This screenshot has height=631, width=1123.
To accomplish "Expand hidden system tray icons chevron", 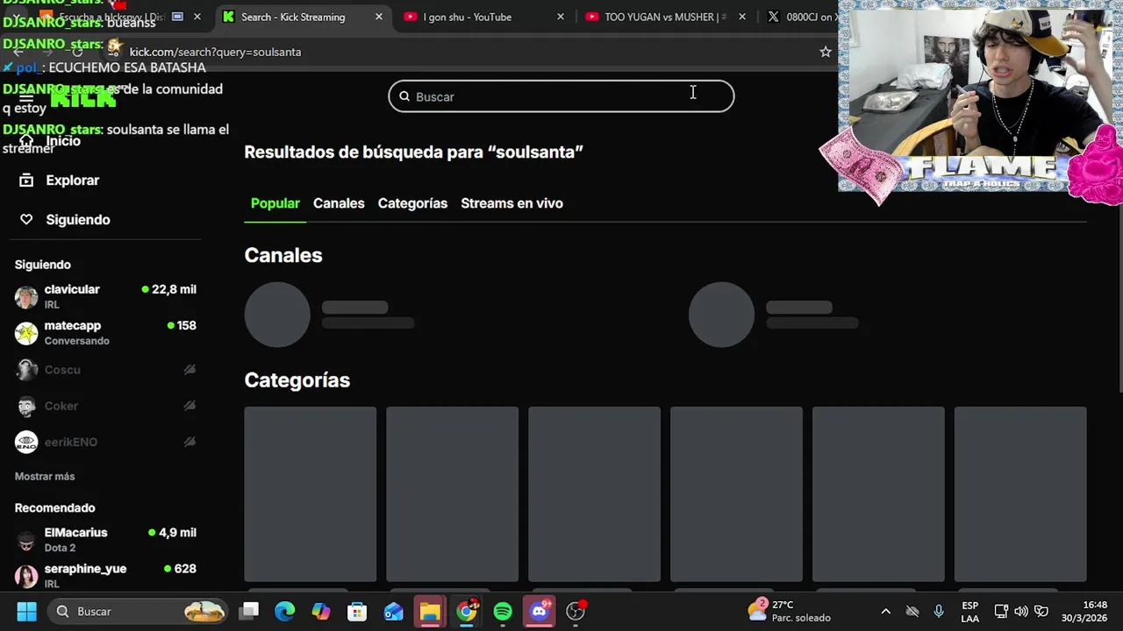I will (x=885, y=612).
